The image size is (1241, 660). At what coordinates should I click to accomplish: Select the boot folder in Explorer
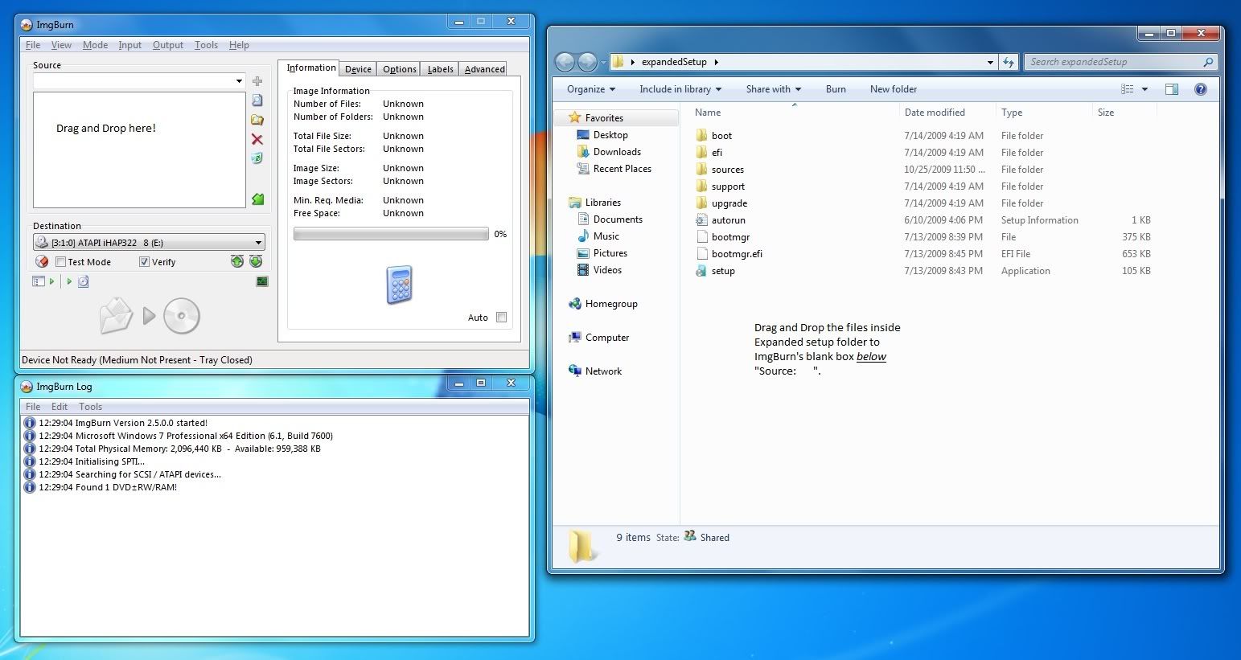tap(721, 136)
